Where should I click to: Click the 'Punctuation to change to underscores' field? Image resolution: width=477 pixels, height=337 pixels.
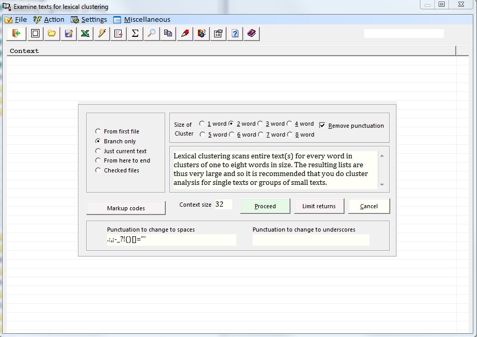[311, 240]
